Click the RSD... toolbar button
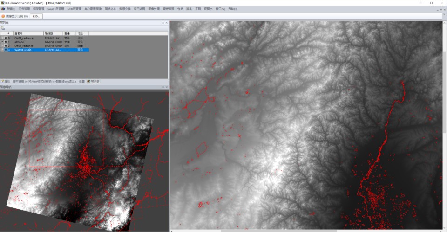Viewport: 447px width, 232px height. [36, 16]
